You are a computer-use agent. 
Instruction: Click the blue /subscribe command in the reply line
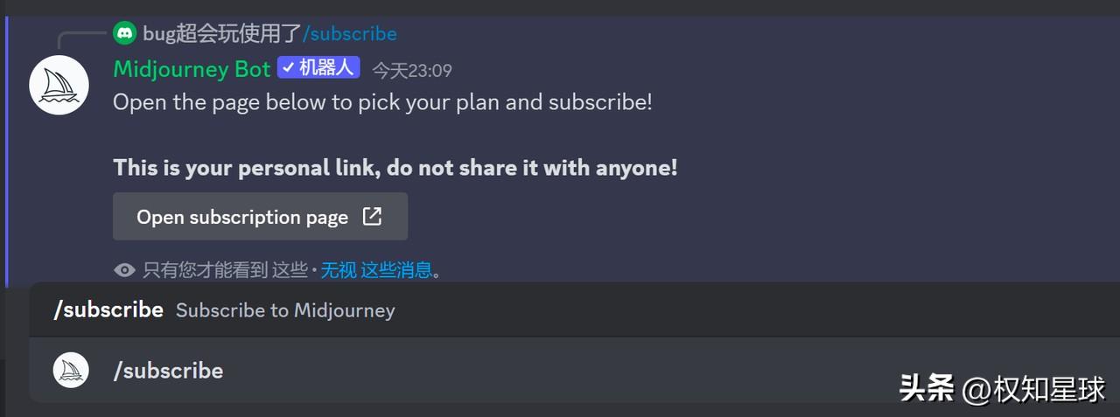coord(350,33)
